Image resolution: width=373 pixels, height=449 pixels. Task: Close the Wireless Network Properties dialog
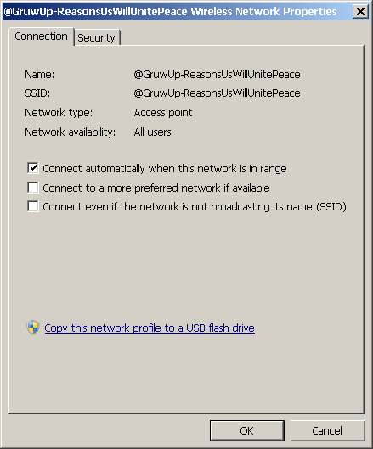coord(360,11)
